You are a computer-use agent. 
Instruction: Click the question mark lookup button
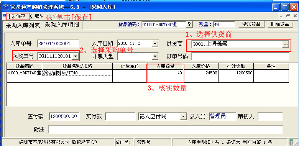tap(189, 25)
